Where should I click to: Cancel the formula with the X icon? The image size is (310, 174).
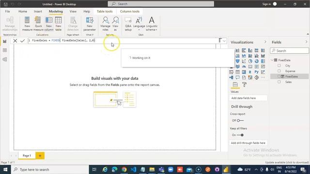pyautogui.click(x=15, y=41)
